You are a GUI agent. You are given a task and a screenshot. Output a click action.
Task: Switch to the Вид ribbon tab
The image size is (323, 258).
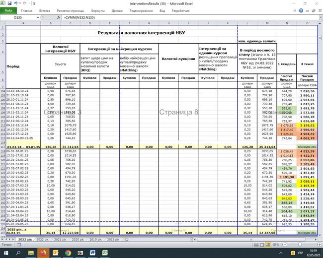(162, 11)
